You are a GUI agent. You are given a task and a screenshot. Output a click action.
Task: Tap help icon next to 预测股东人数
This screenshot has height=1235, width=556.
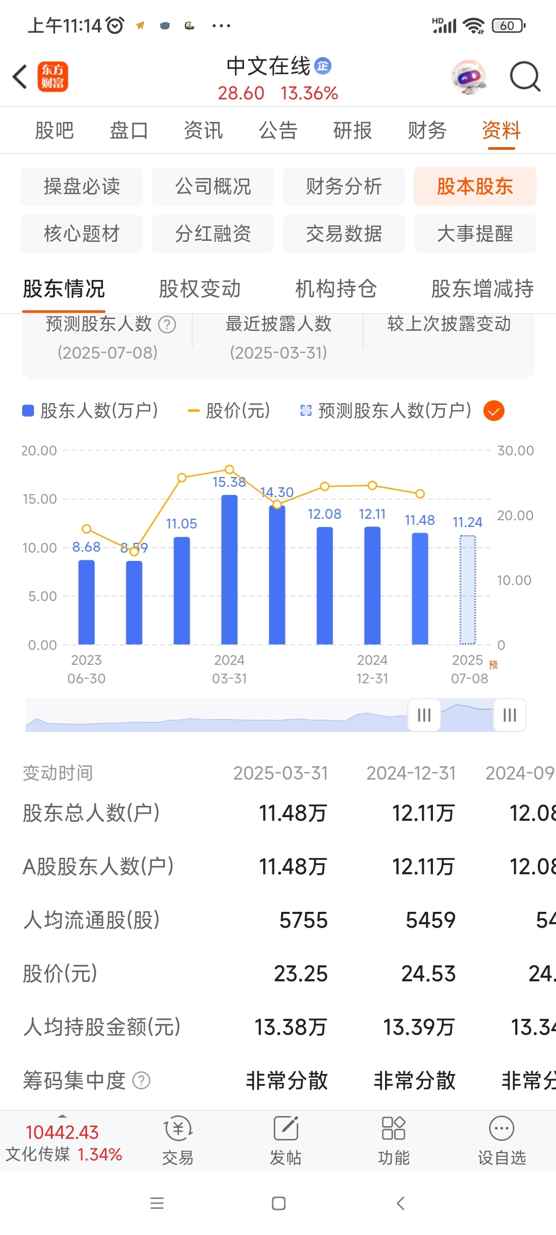click(x=167, y=325)
